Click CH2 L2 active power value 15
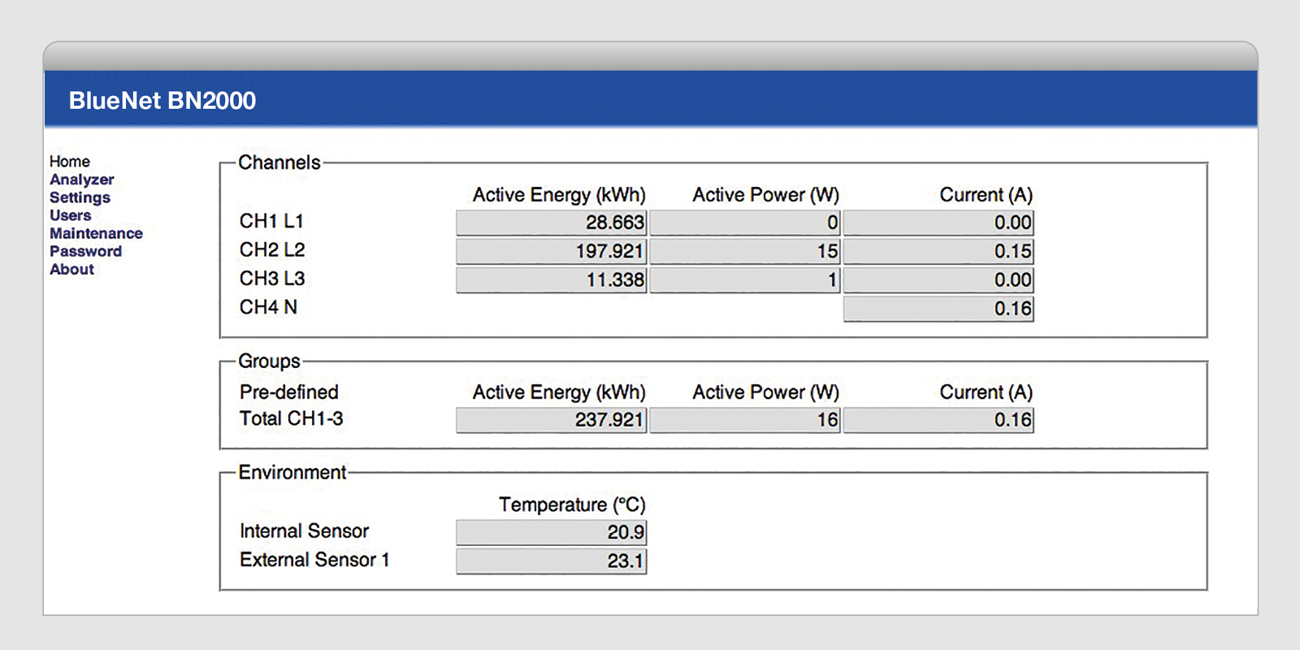Screen dimensions: 1300x650 pyautogui.click(x=745, y=251)
